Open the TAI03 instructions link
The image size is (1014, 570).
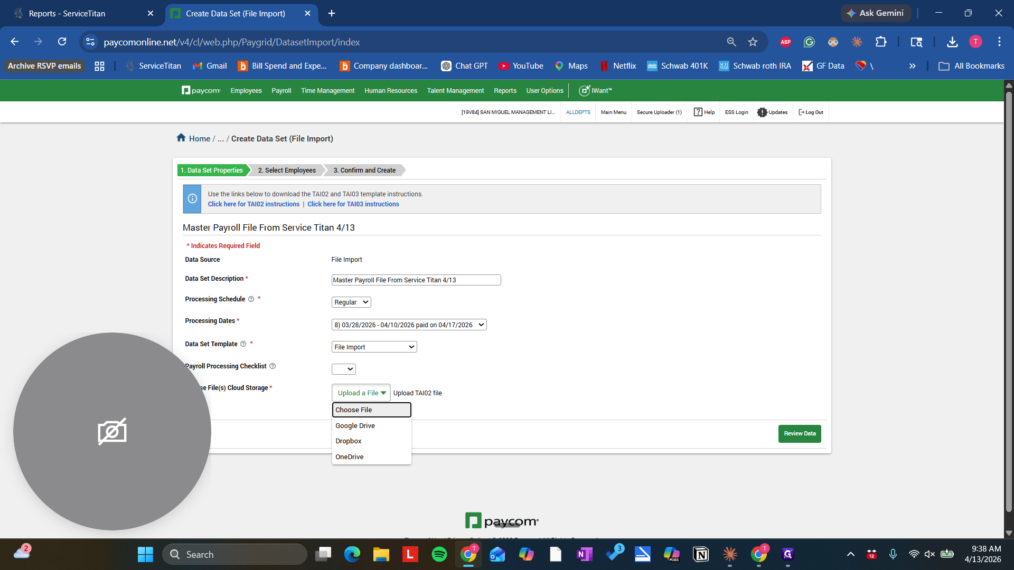[353, 204]
